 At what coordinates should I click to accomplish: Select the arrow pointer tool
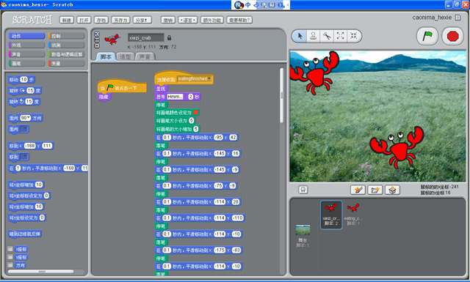pyautogui.click(x=300, y=37)
